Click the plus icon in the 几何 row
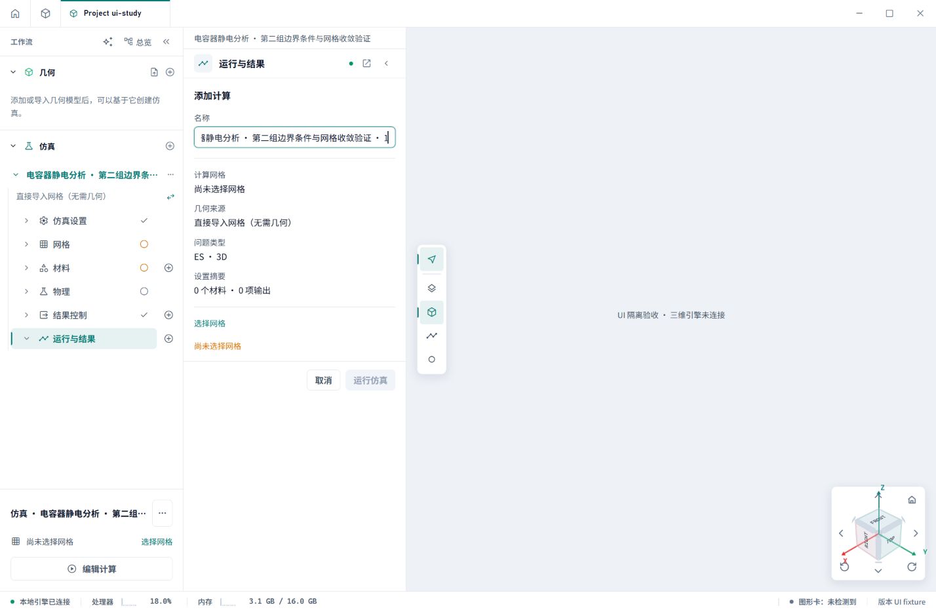936x612 pixels. [x=170, y=72]
